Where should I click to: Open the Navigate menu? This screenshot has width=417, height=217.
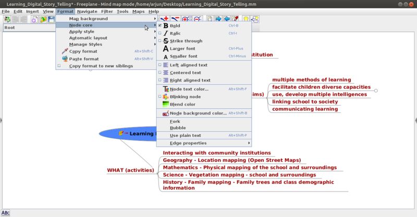(x=87, y=11)
